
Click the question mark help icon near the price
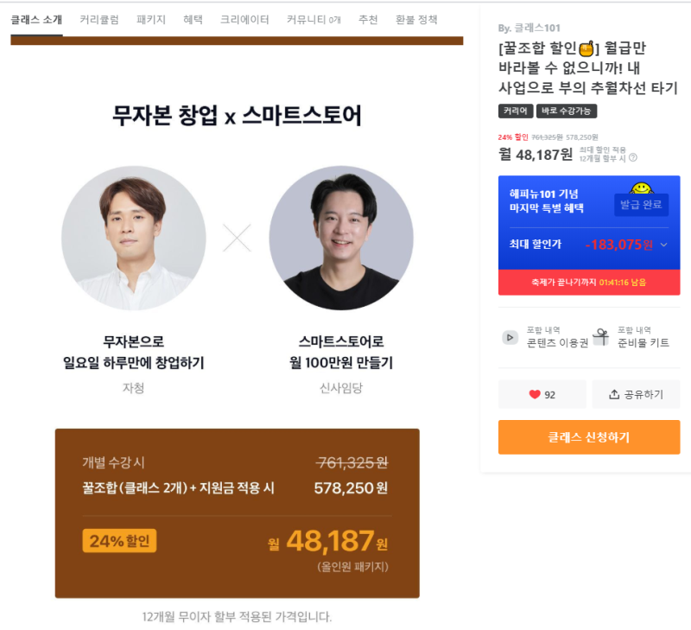click(633, 158)
